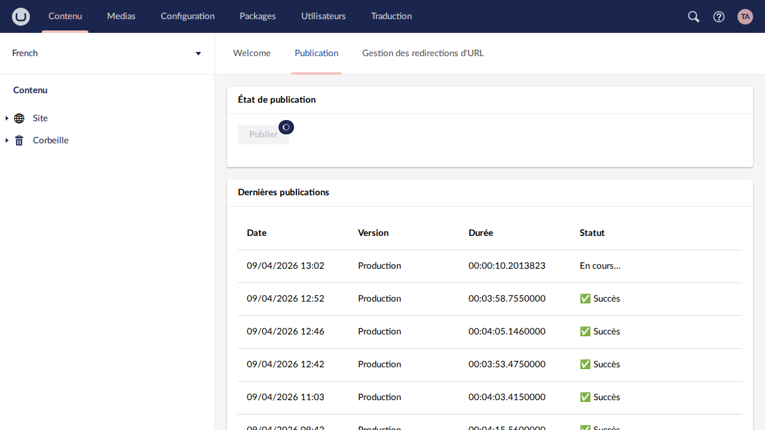Select the Site tree item label
765x430 pixels.
40,118
